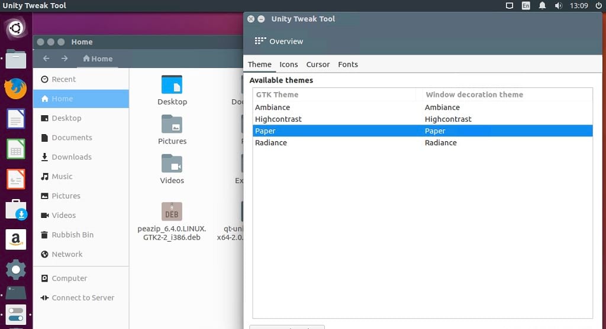This screenshot has width=606, height=329.
Task: Open System Settings gear in dock
Action: click(16, 269)
